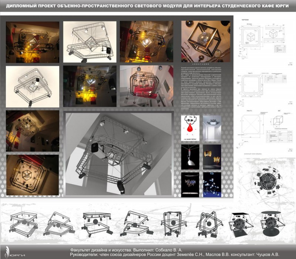Click the sketch with black square panel above perforated sphere
296x259 pixels.
pos(240,224)
